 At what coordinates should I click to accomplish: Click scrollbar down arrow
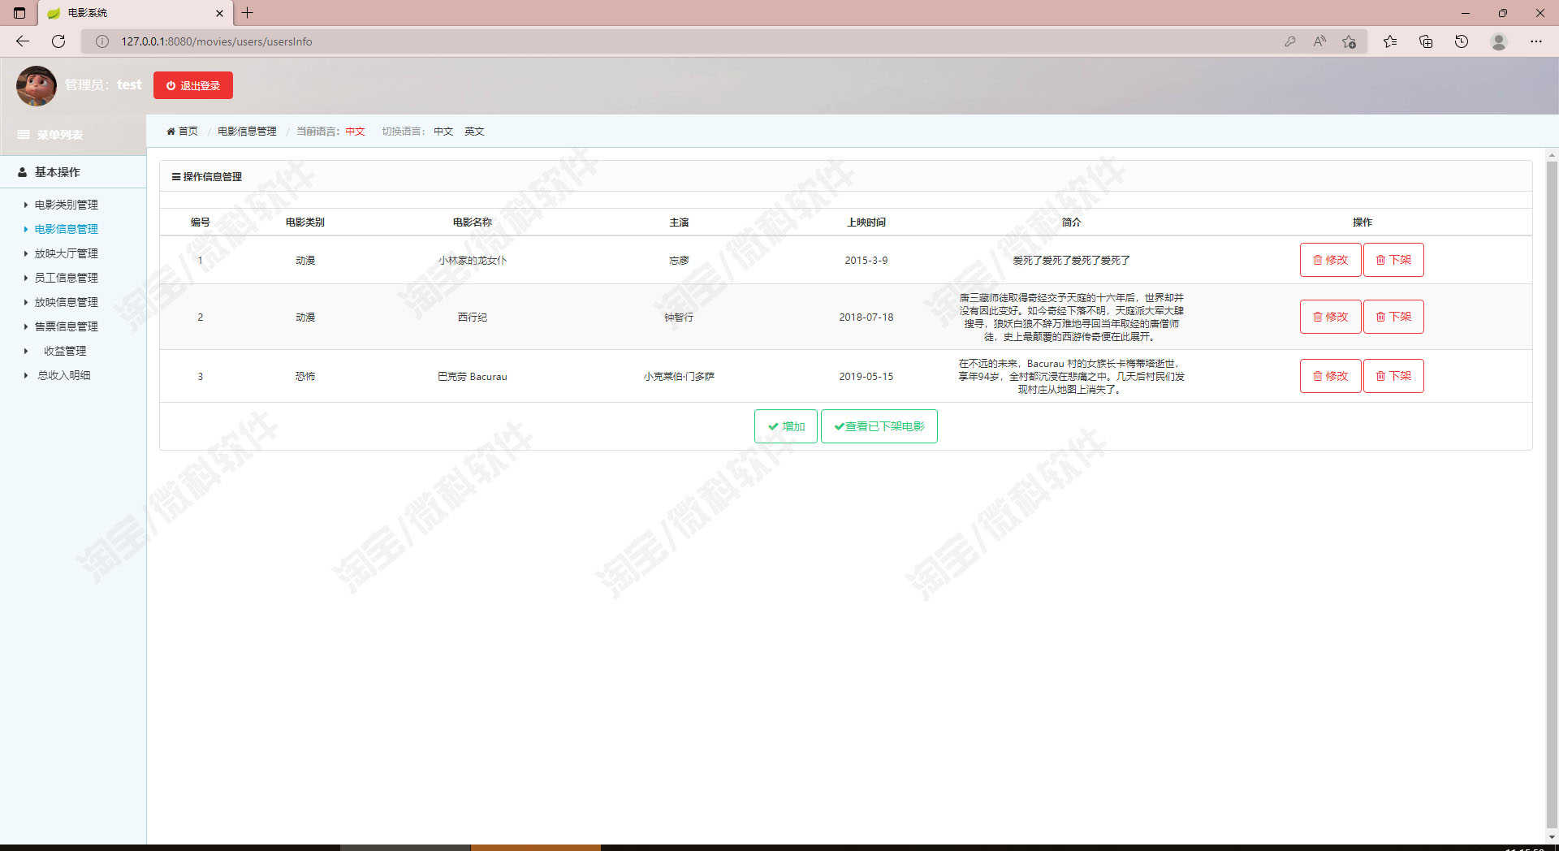click(1552, 837)
